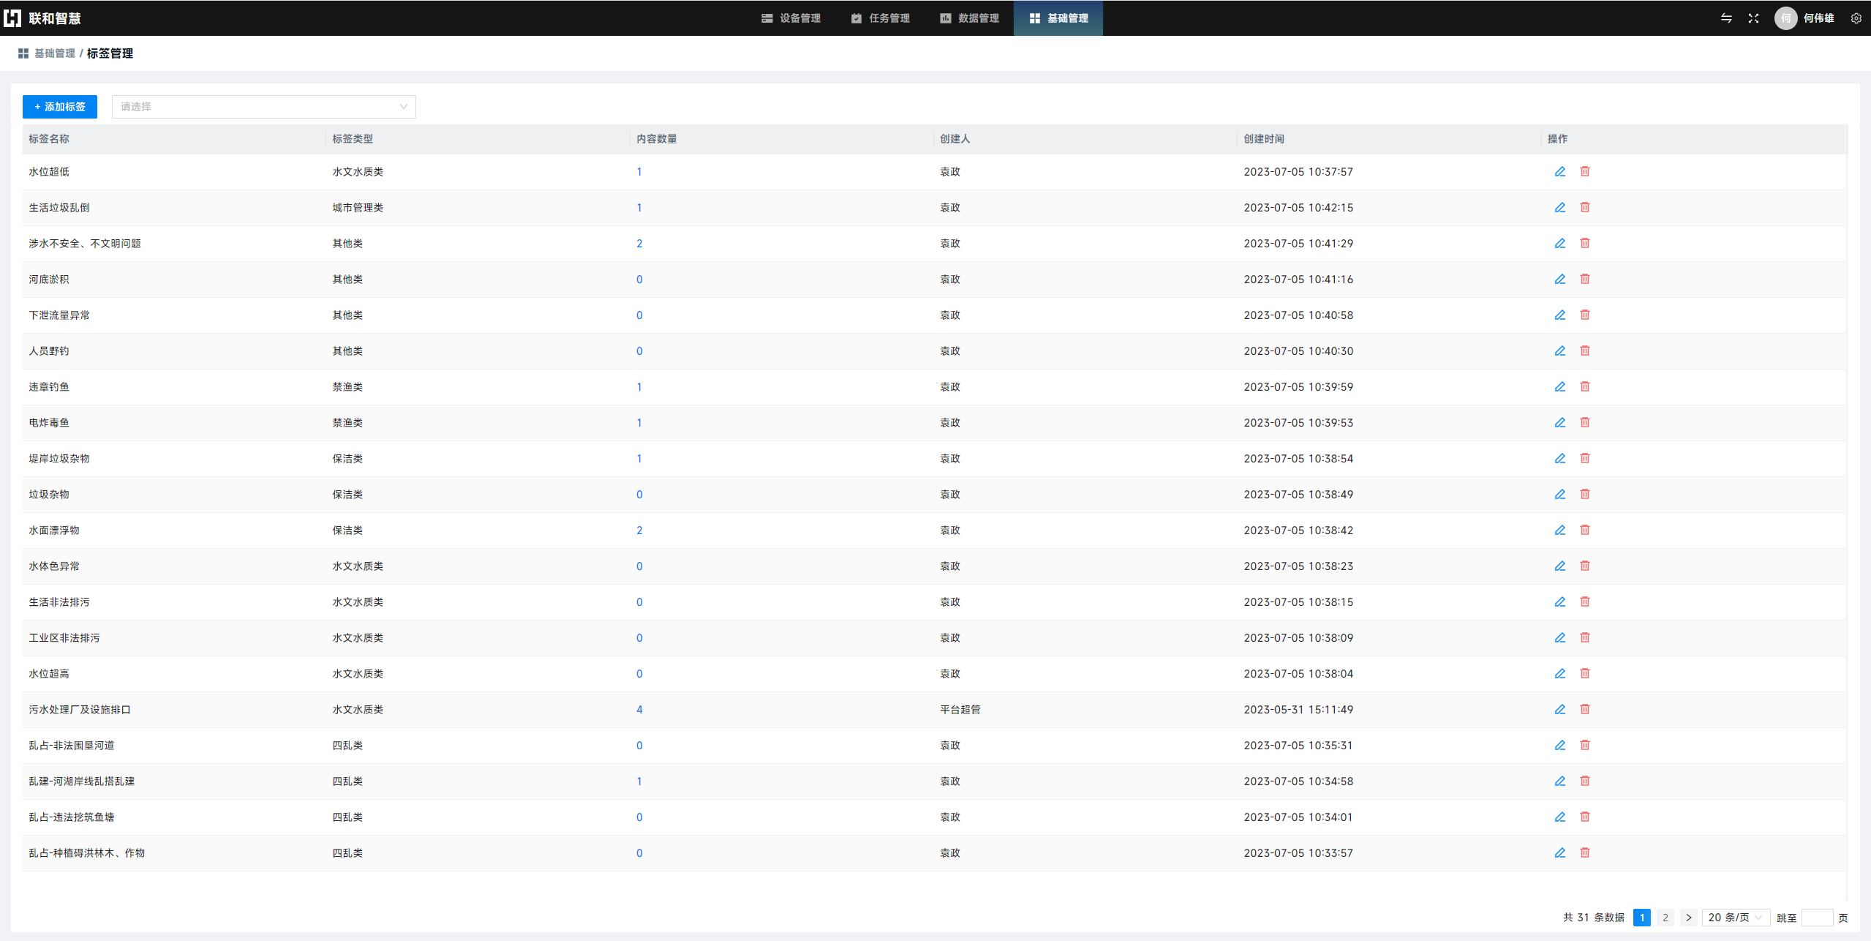Edit the 水位超低 tag

coord(1559,172)
